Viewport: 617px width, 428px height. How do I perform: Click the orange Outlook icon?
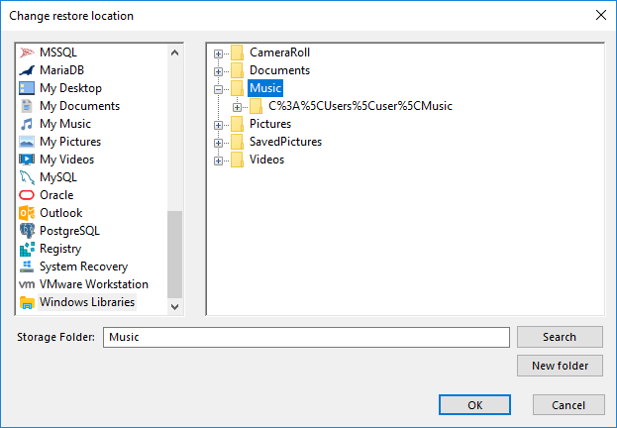pyautogui.click(x=27, y=213)
